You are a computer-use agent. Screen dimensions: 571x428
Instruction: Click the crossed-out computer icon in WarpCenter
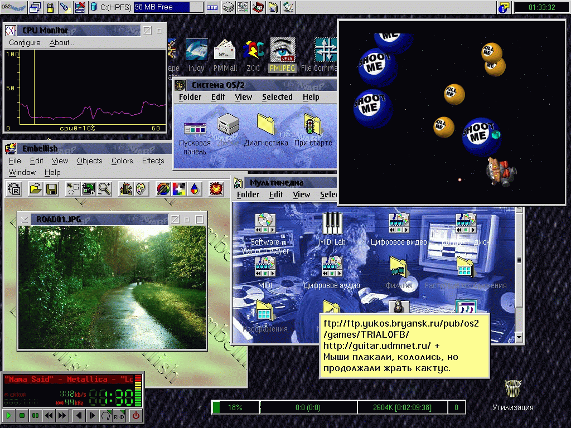pos(80,7)
